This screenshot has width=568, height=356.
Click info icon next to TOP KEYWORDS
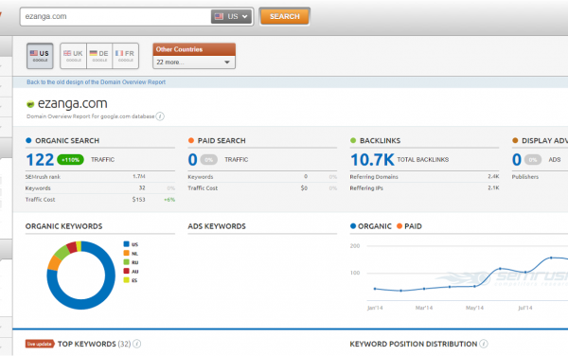(137, 344)
